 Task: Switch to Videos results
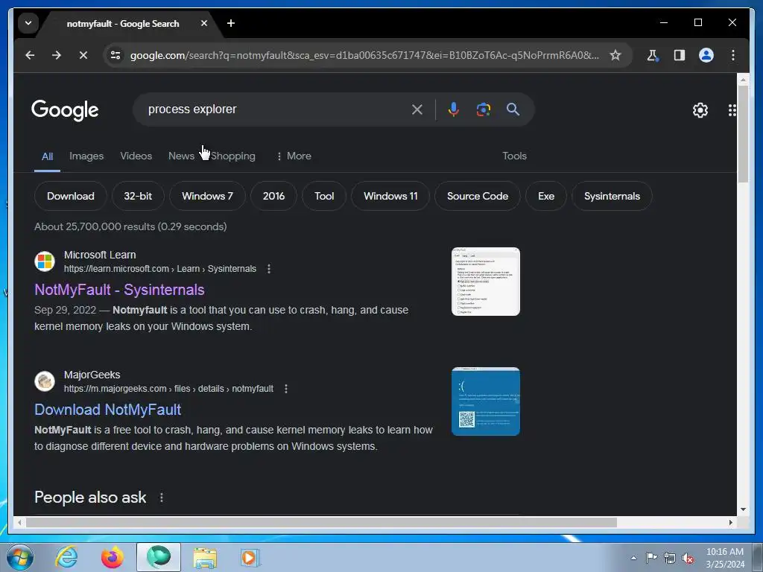pyautogui.click(x=136, y=156)
